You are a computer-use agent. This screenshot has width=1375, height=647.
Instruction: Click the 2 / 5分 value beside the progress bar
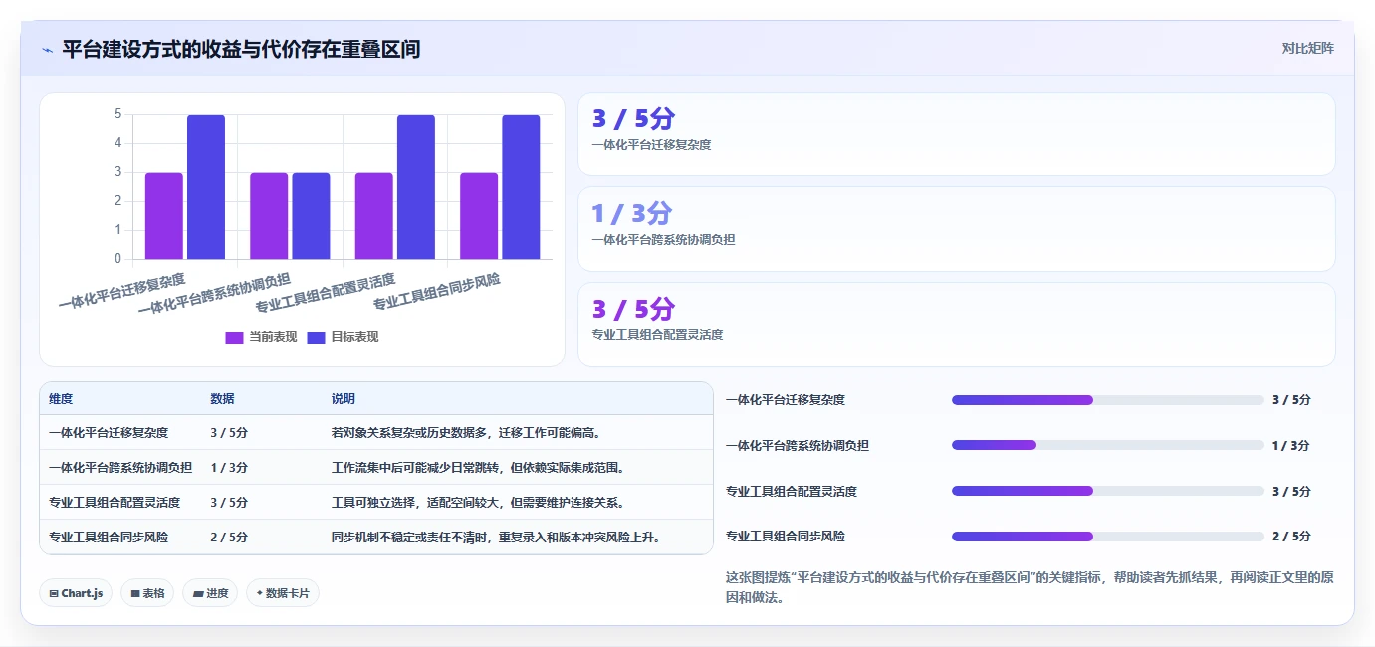(x=1291, y=537)
